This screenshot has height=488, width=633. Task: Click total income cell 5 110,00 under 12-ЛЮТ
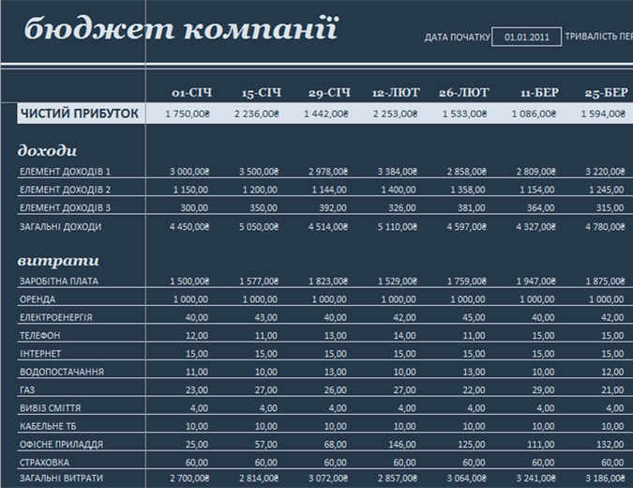[x=393, y=226]
